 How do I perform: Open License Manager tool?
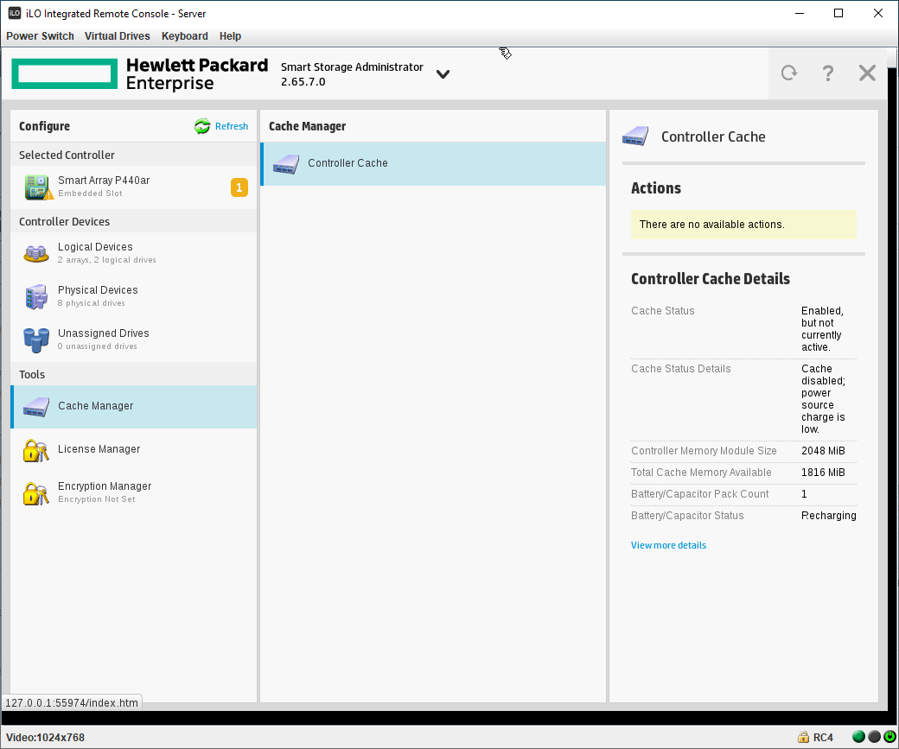pos(134,450)
